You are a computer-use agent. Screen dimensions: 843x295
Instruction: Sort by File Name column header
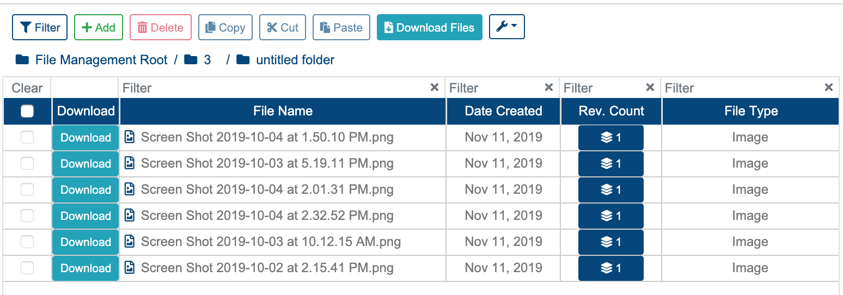pos(283,111)
